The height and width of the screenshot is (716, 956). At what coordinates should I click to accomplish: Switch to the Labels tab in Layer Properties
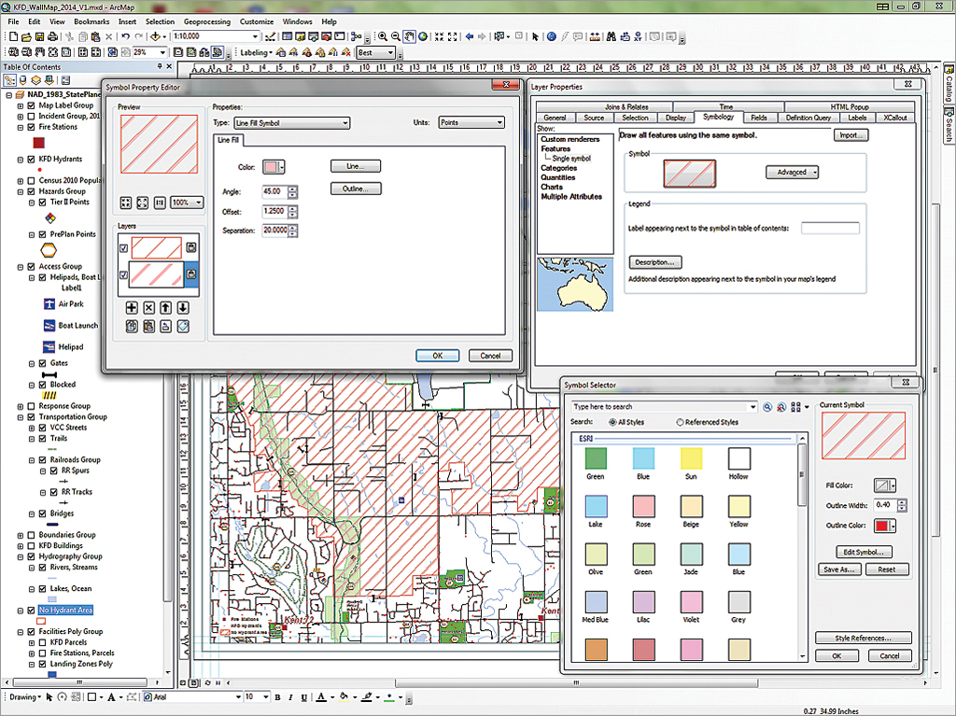point(856,118)
